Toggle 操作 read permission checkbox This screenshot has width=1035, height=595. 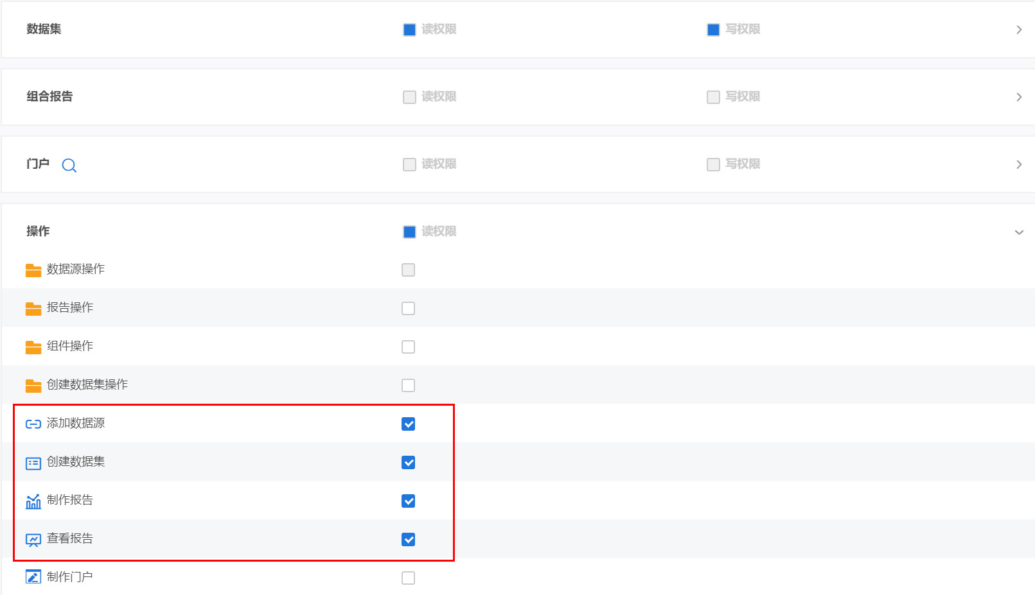coord(409,232)
